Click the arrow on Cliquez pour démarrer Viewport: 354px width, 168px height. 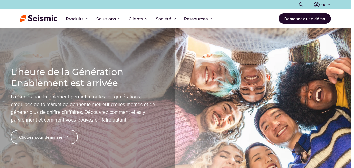click(67, 137)
